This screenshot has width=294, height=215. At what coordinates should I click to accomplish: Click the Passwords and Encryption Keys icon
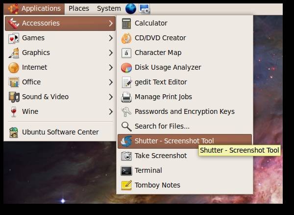[x=126, y=112]
